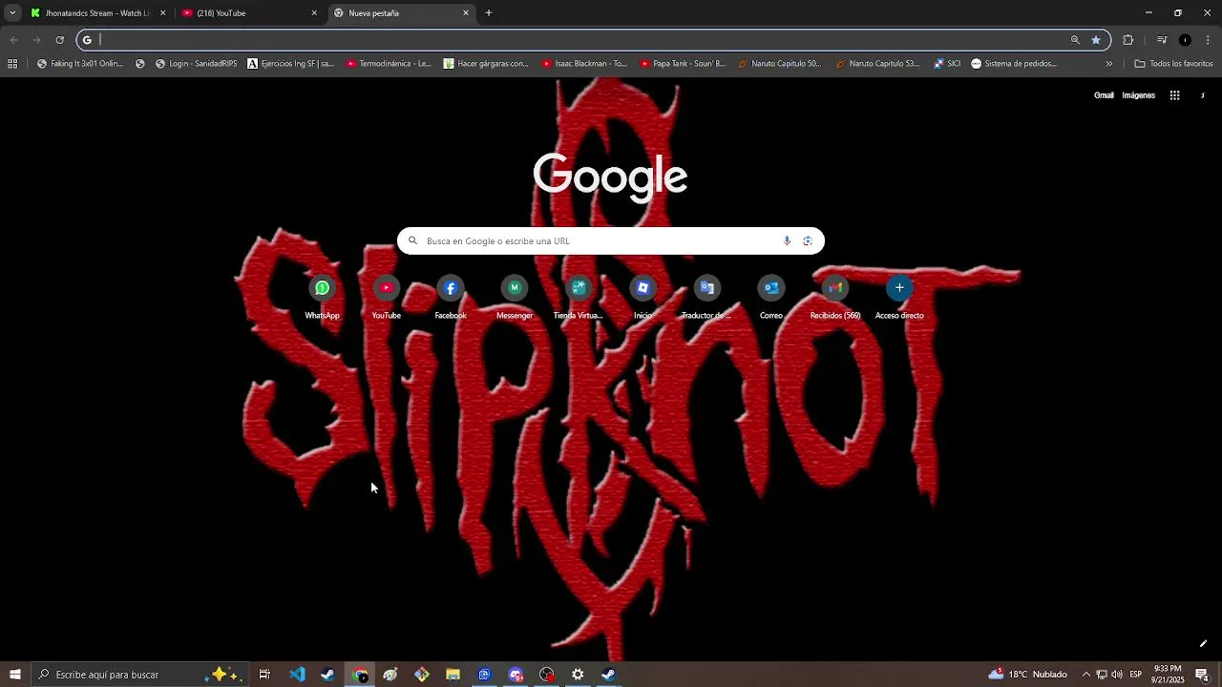Open Login - SanidadRIPS bookmark
Screen dimensions: 1222x687
pyautogui.click(x=196, y=64)
